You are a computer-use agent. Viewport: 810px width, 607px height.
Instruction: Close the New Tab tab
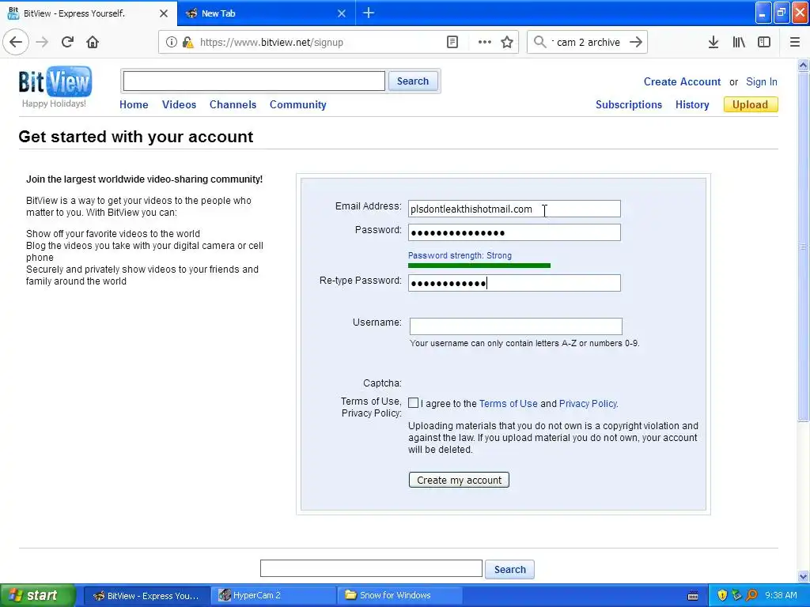[x=342, y=13]
